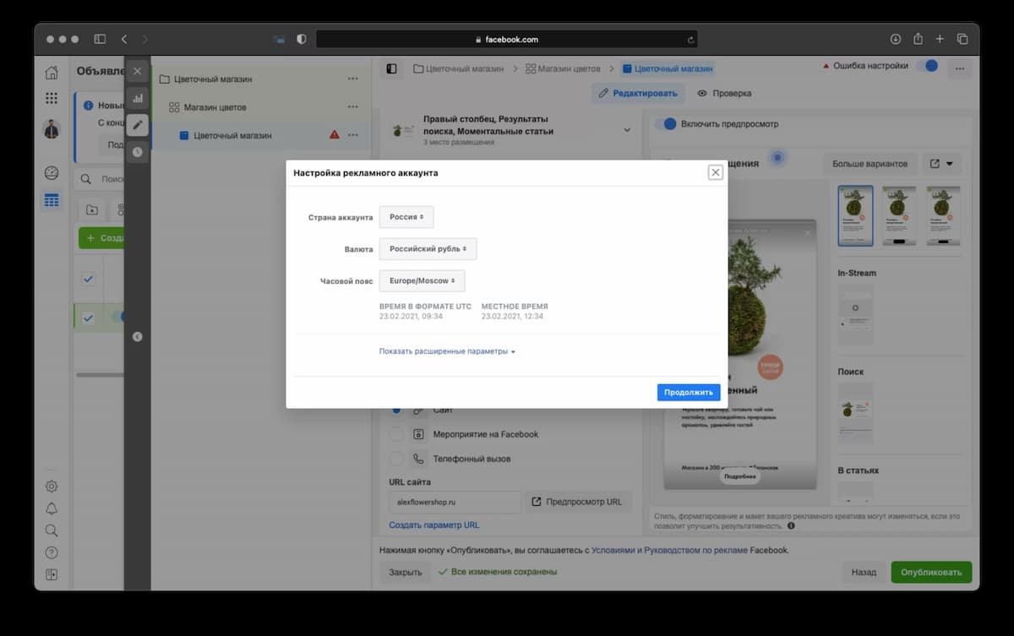Open the Страна аккаунта dropdown showing Россия
The image size is (1014, 636).
coord(406,217)
